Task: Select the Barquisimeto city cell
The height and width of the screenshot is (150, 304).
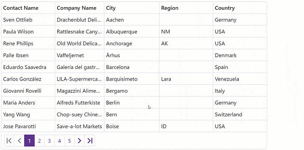Action: pyautogui.click(x=132, y=79)
